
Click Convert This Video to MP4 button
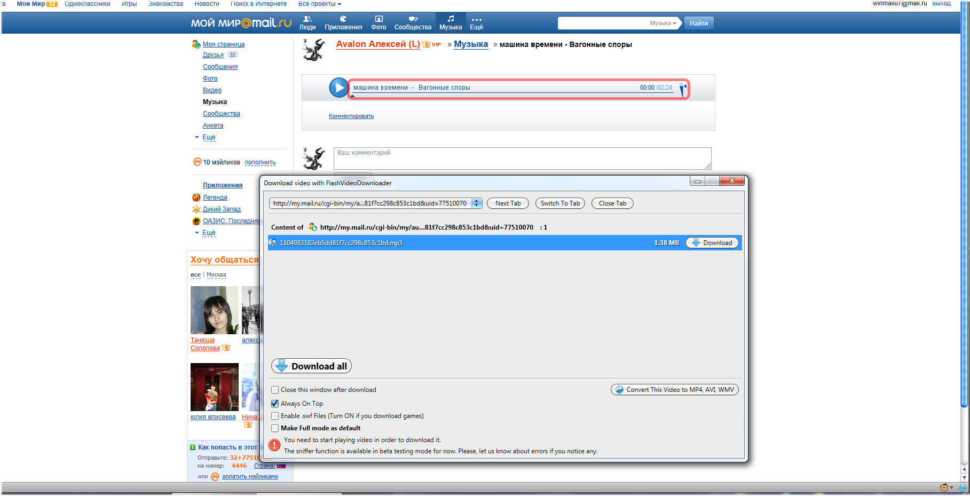675,390
